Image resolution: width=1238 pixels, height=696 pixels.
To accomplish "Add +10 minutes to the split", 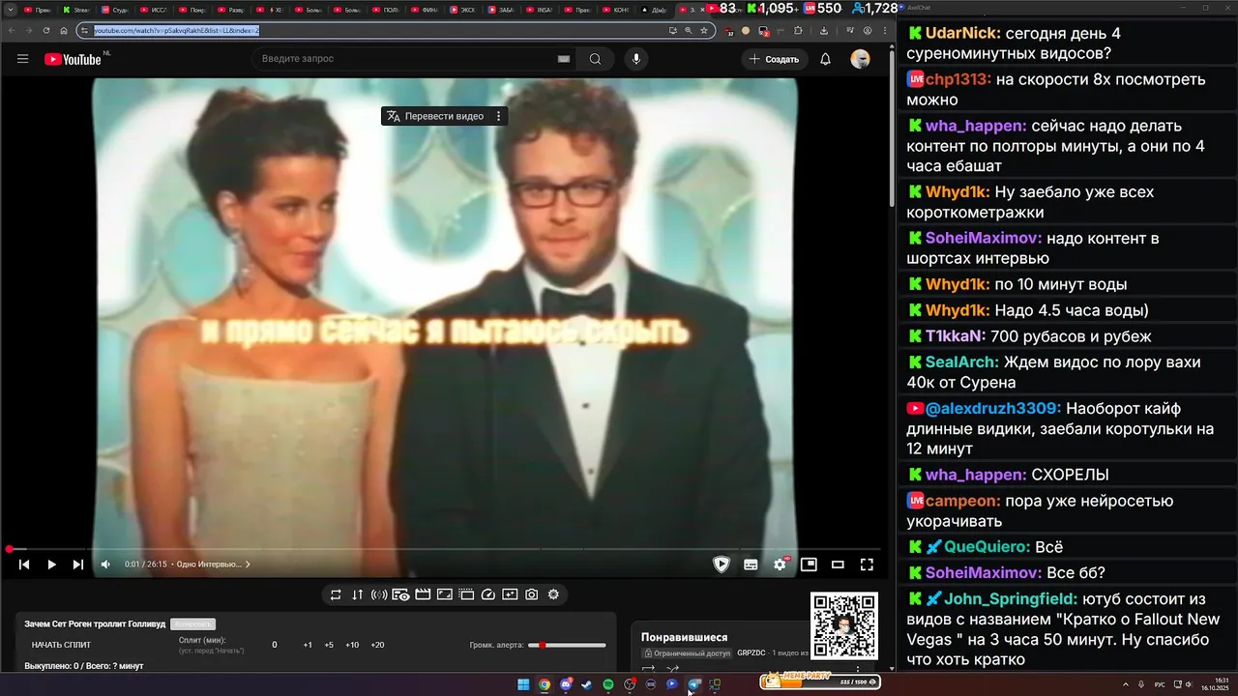I will pyautogui.click(x=352, y=645).
